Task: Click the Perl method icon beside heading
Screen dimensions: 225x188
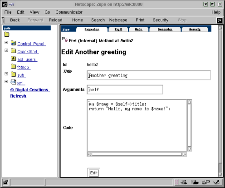Action: (x=65, y=40)
